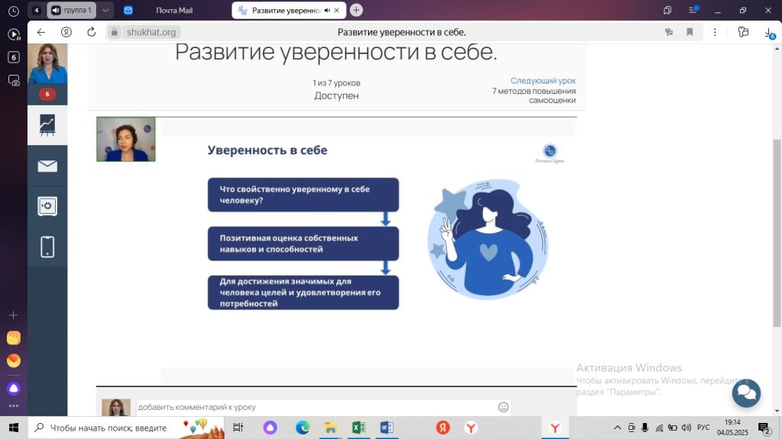Open messages envelope in site sidebar
The height and width of the screenshot is (439, 782).
tap(47, 166)
